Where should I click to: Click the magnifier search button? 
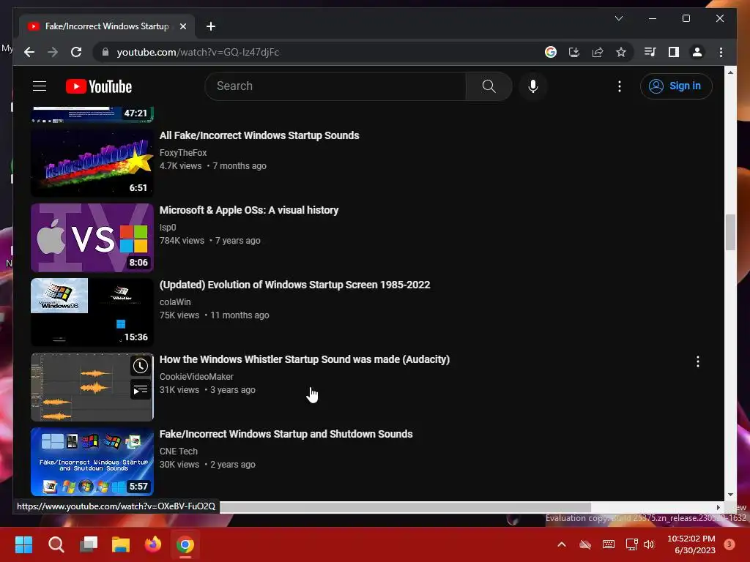point(489,86)
